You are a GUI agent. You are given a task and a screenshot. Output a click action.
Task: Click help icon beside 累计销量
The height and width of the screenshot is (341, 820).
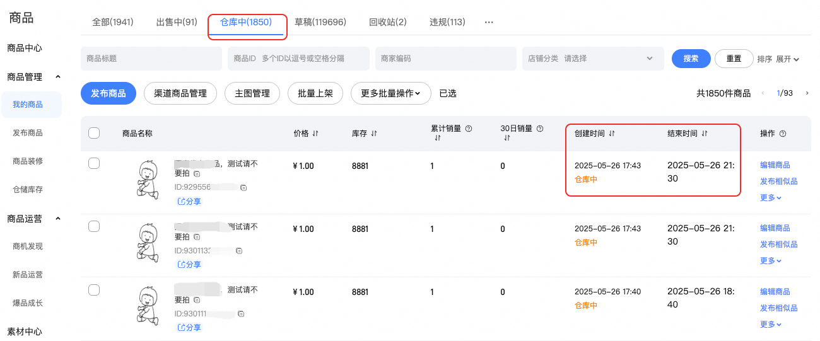469,129
